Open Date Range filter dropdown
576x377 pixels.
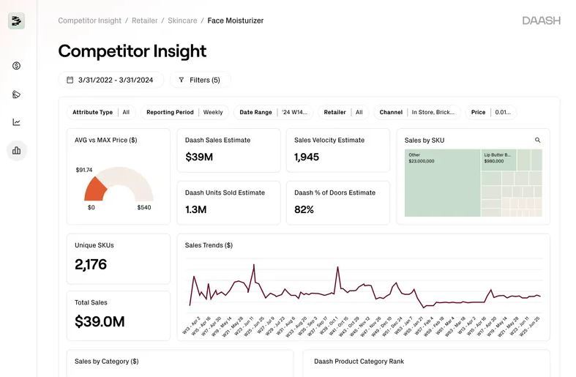pyautogui.click(x=273, y=112)
